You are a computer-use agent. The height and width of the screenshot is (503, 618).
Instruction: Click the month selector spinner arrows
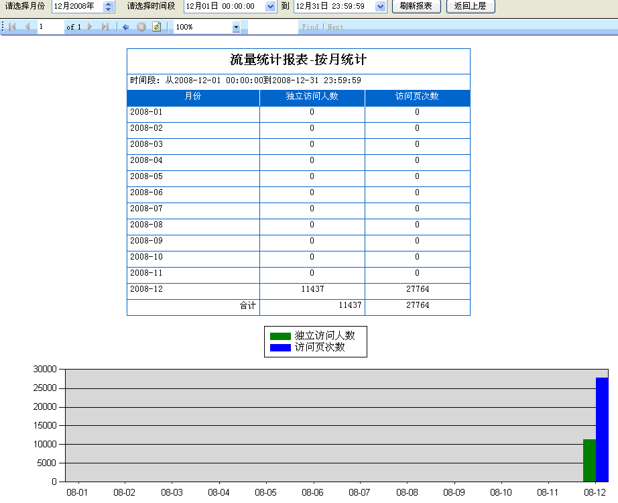109,7
